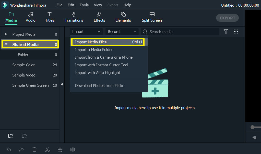Viewport: 261px width, 154px height.
Task: Collapse the Shared Media tree arrow
Action: (x=6, y=44)
